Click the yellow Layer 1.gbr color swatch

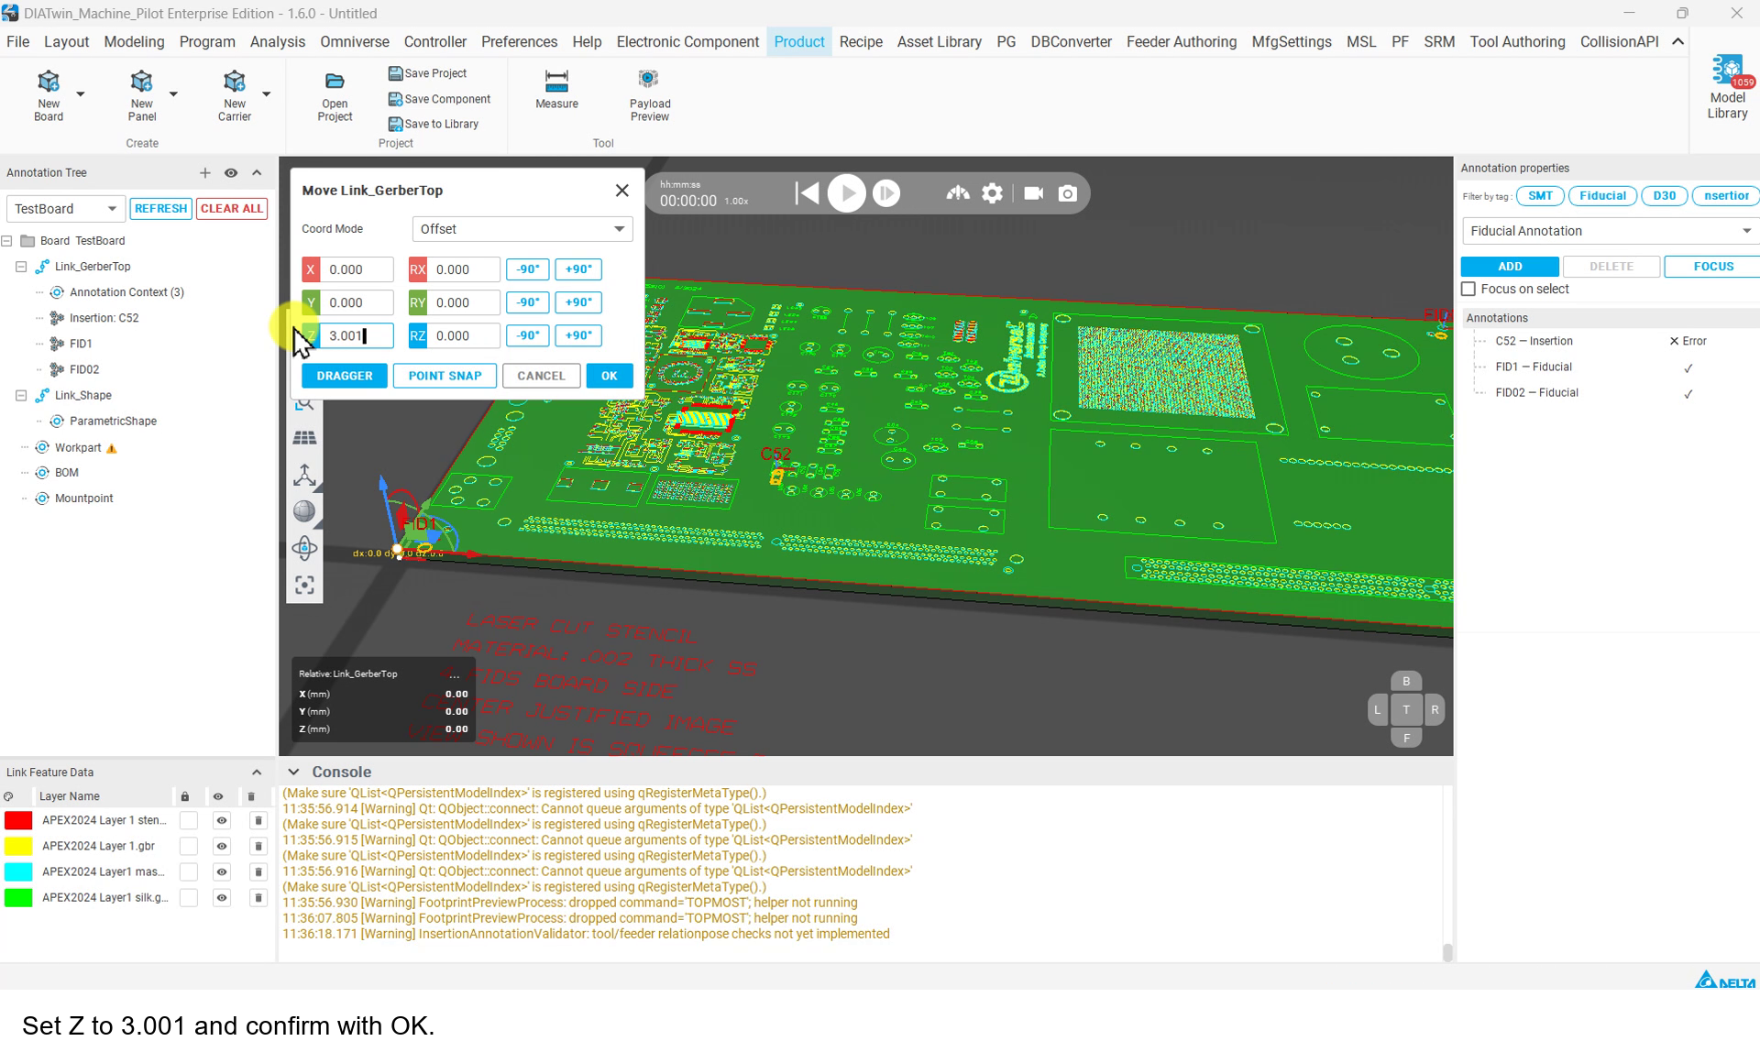pyautogui.click(x=18, y=847)
